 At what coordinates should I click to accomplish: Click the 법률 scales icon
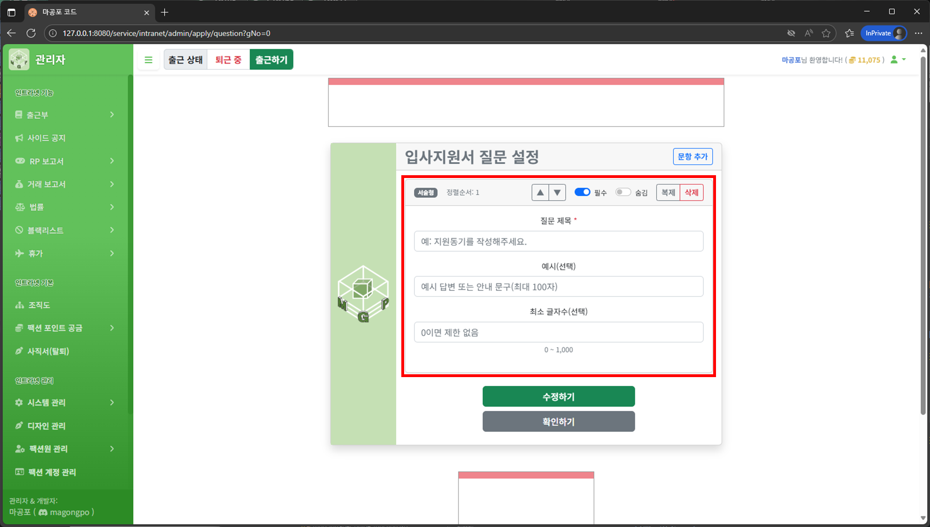[x=20, y=207]
